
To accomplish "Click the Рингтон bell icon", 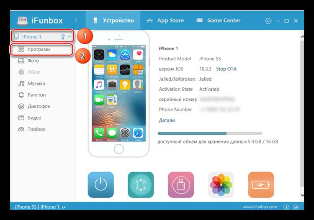I will pos(21,95).
